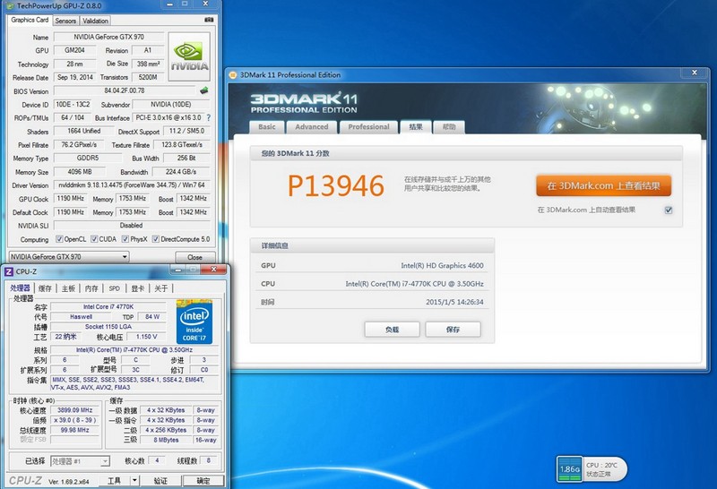This screenshot has height=489, width=717.
Task: Click the Release Date value Sep 19, 2014
Action: (75, 77)
